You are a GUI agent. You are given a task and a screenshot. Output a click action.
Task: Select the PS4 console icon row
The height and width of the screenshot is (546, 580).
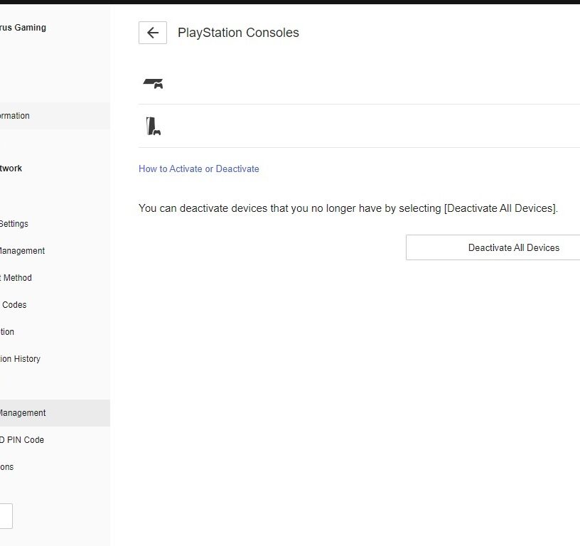[359, 83]
